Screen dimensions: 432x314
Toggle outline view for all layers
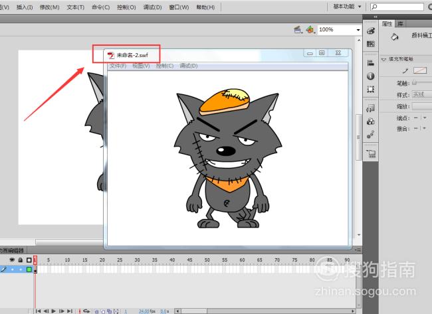tap(29, 260)
